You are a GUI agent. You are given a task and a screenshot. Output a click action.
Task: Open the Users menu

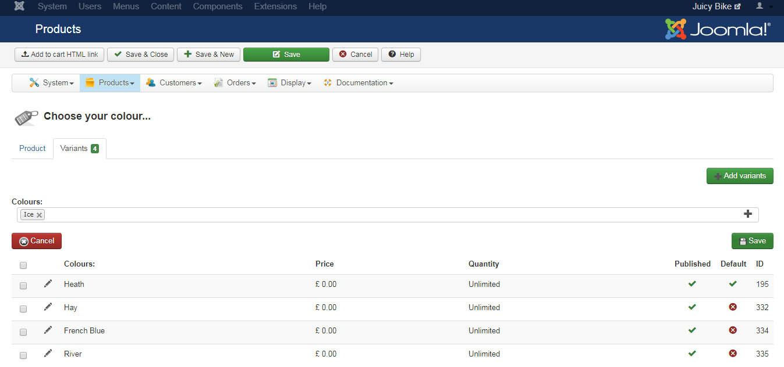(x=90, y=6)
